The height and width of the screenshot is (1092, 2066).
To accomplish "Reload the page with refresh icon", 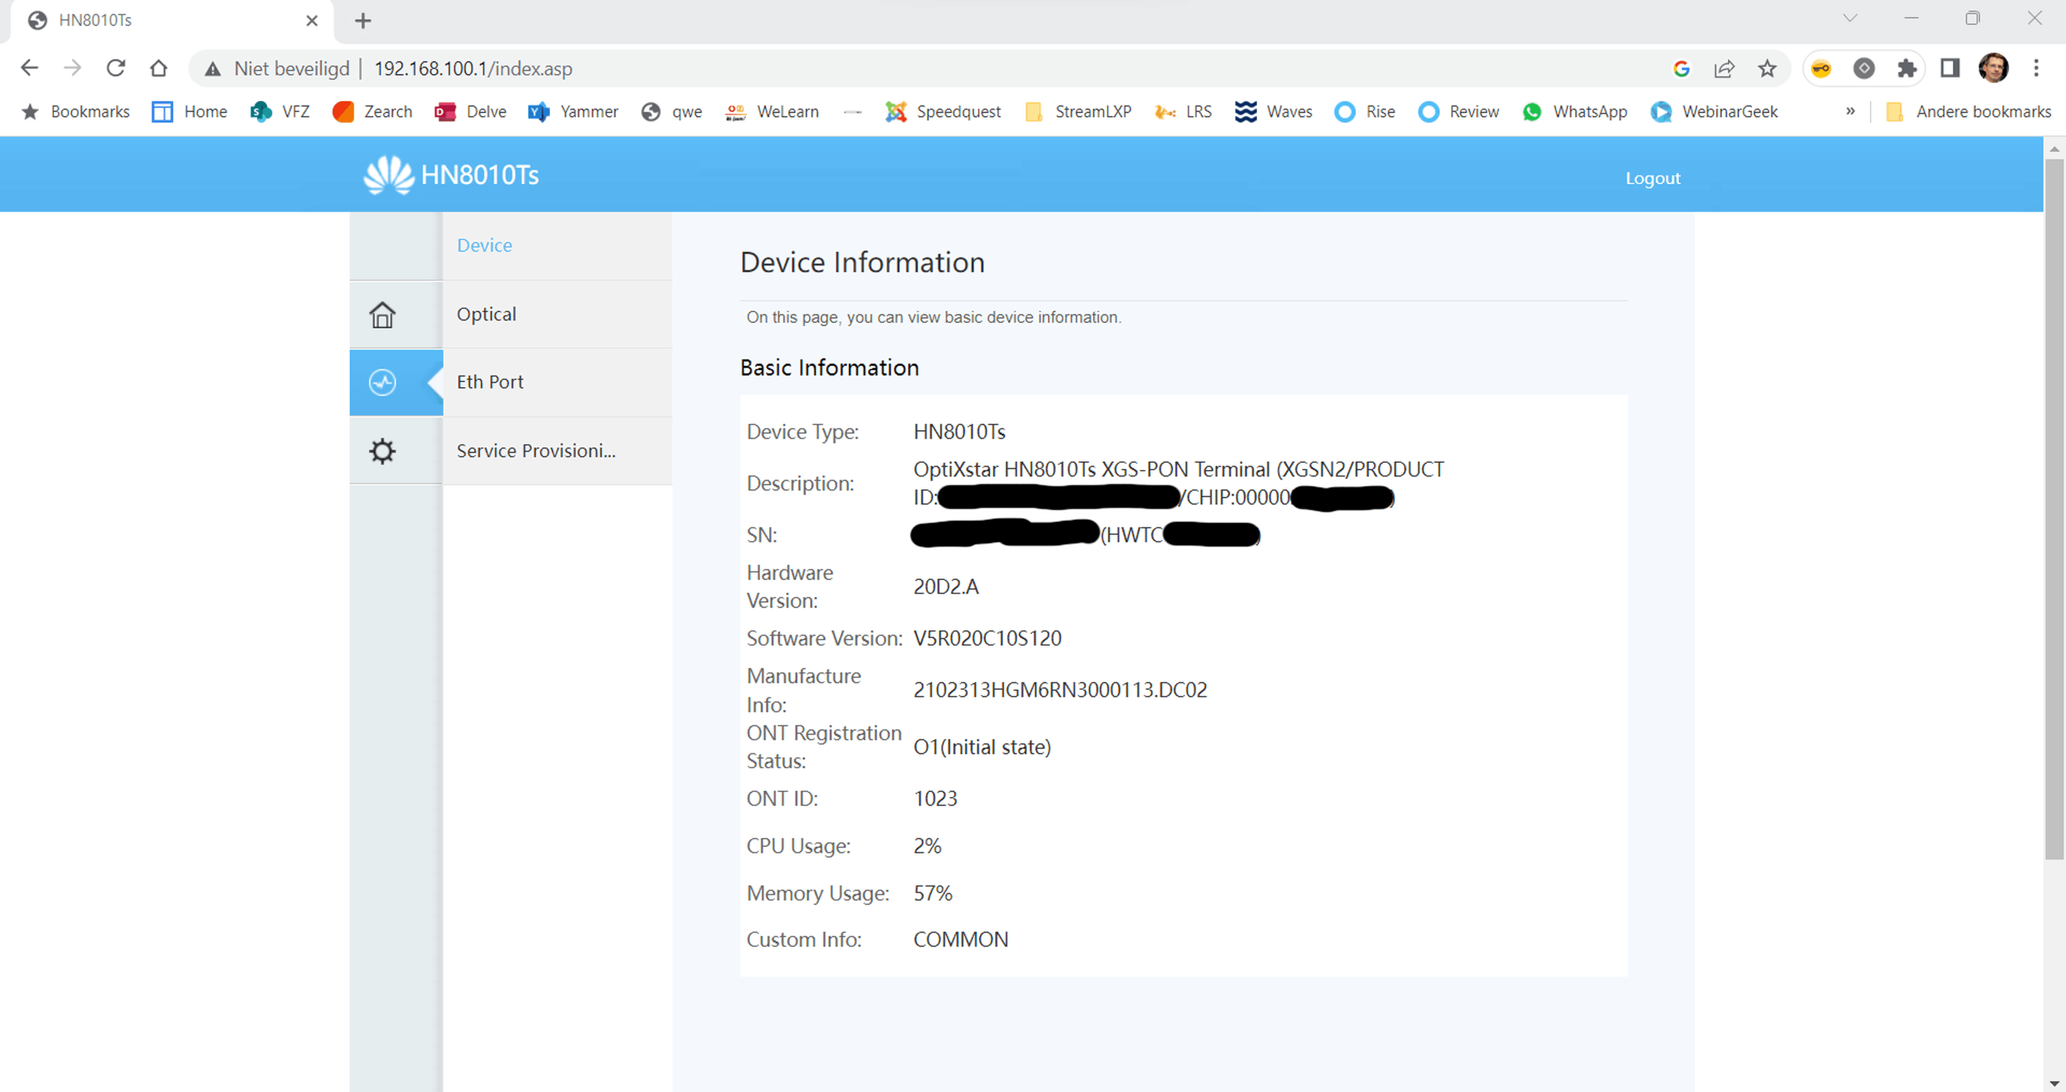I will coord(116,68).
